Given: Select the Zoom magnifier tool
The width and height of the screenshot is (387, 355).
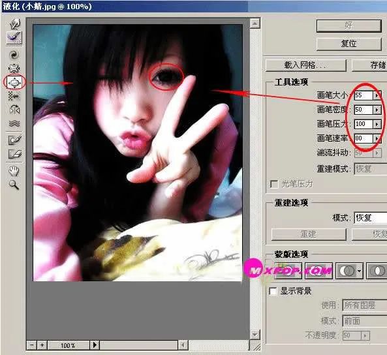Looking at the screenshot, I should pyautogui.click(x=14, y=185).
